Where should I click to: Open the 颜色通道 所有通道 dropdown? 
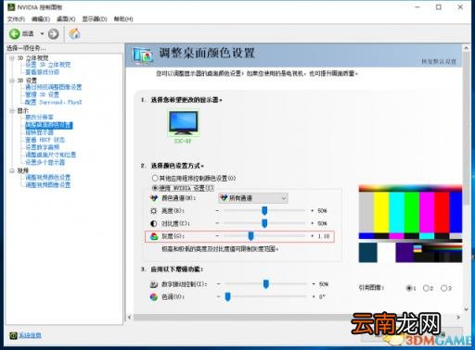(x=253, y=198)
